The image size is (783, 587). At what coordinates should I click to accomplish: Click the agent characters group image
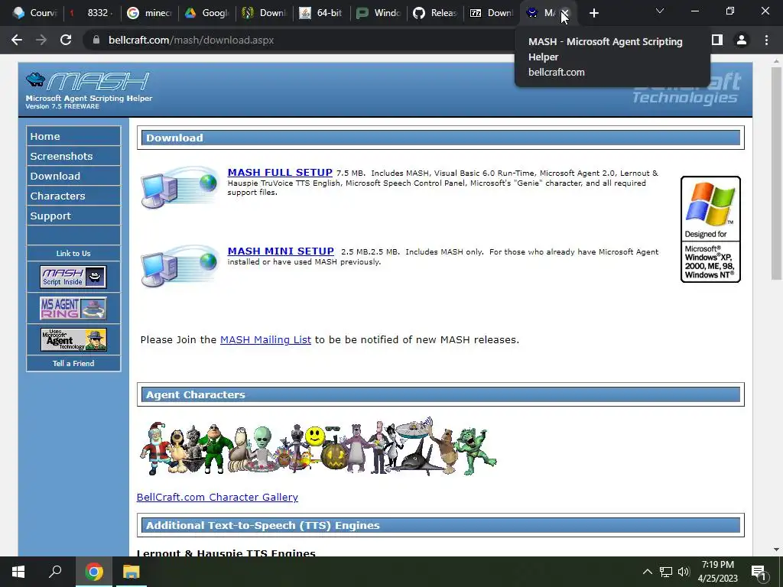pyautogui.click(x=318, y=446)
